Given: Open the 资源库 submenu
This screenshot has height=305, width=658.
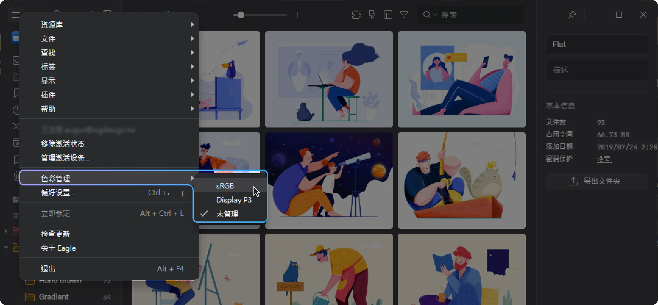Looking at the screenshot, I should point(109,24).
